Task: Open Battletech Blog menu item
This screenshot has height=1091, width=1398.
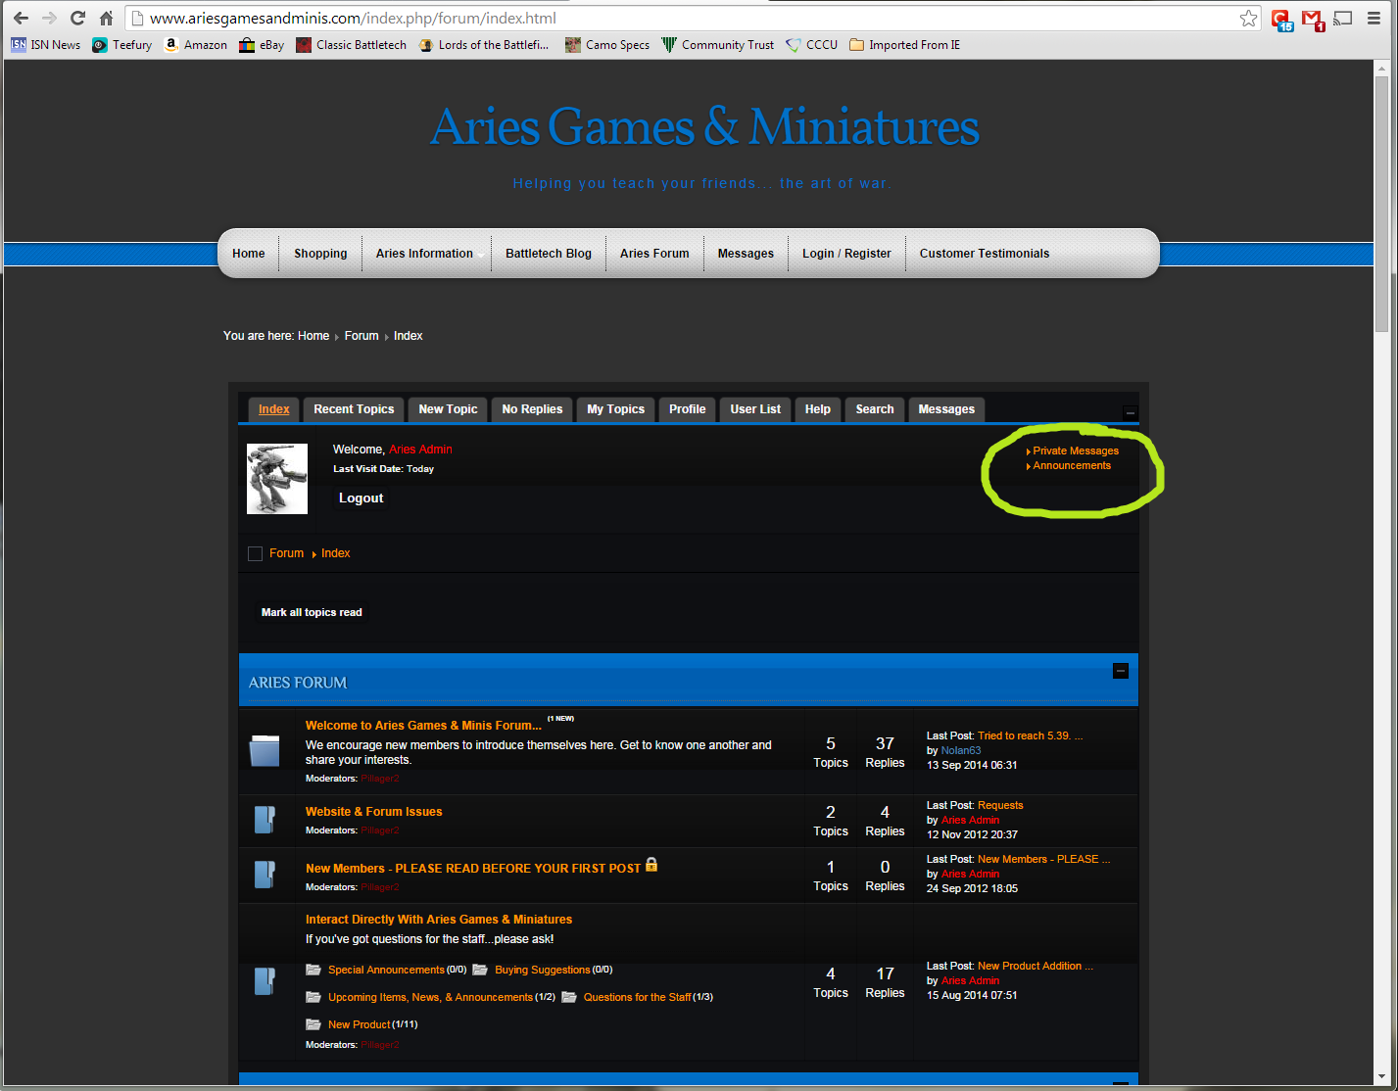Action: [549, 254]
